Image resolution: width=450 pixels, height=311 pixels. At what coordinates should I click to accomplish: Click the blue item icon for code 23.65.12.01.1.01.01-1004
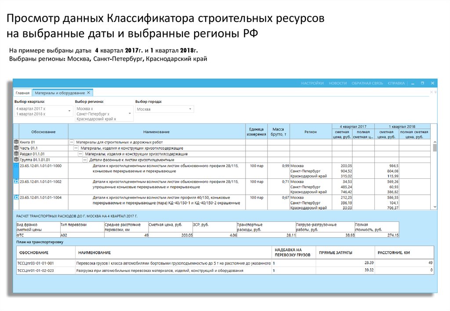16,198
